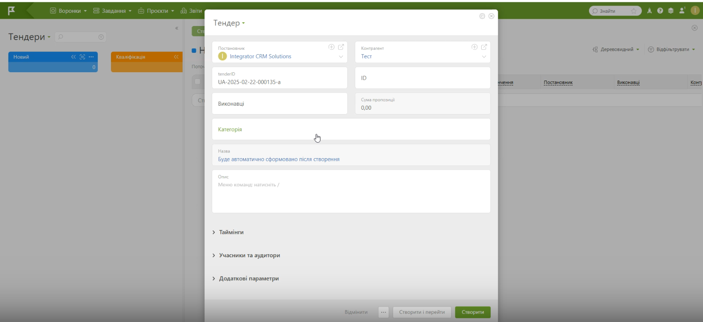The width and height of the screenshot is (703, 322).
Task: Click into the Опис description field
Action: tap(351, 196)
